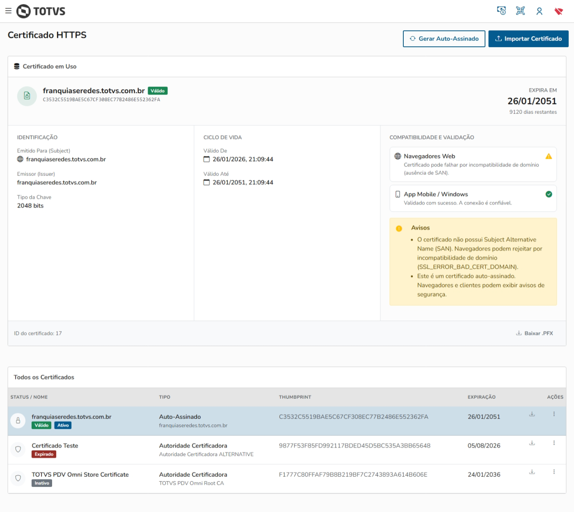Open actions menu for Certificado Teste row

(x=554, y=443)
